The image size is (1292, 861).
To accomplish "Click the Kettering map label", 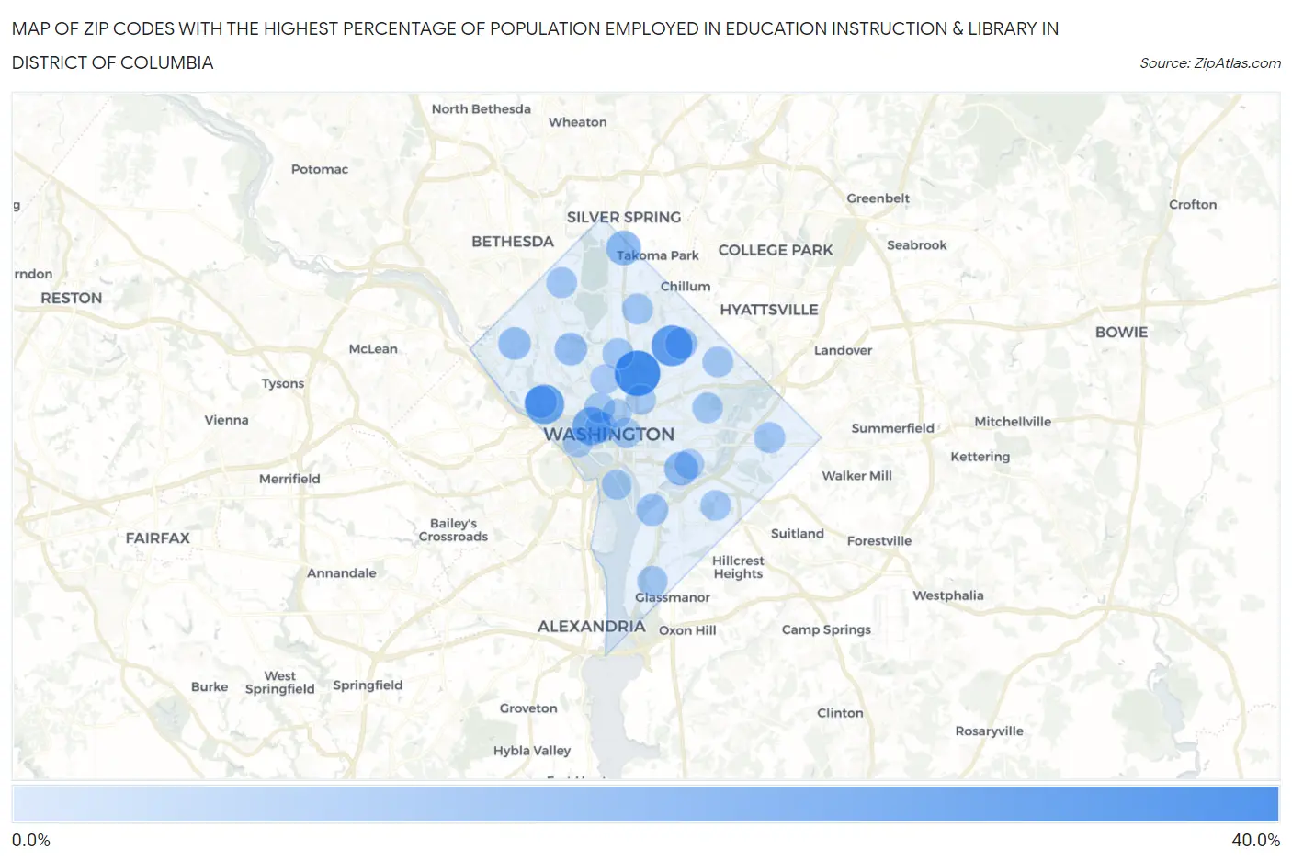I will coord(980,457).
